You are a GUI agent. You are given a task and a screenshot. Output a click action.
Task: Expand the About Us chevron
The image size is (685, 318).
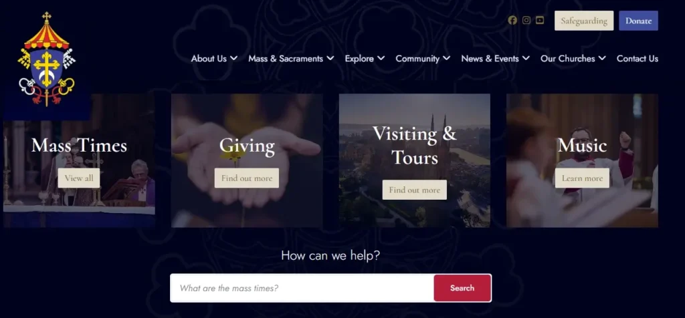[233, 58]
